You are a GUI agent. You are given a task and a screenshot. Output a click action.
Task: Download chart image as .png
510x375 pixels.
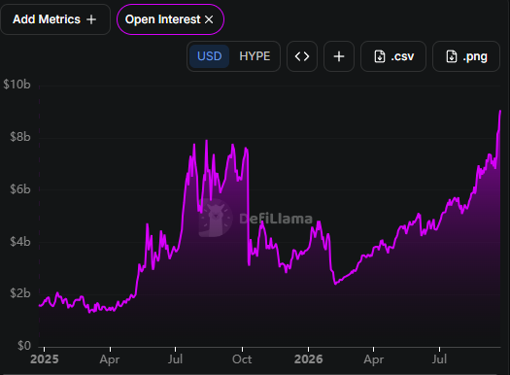466,56
